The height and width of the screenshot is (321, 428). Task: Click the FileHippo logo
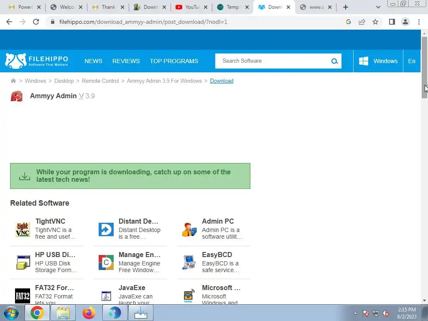(37, 61)
